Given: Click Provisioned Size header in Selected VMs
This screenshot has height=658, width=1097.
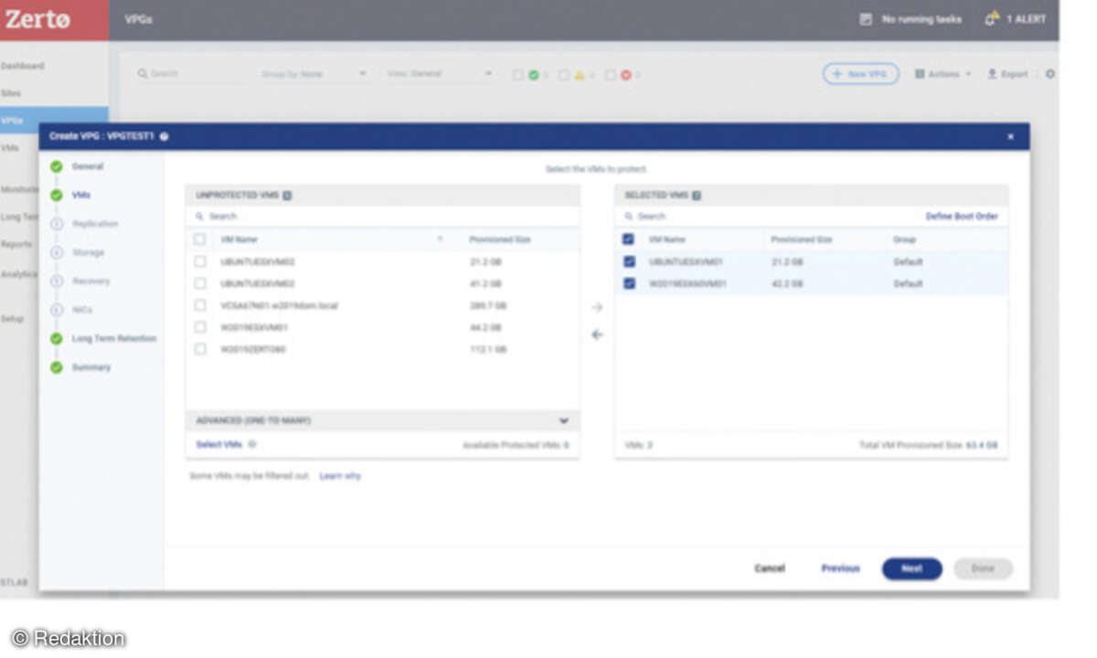Looking at the screenshot, I should (x=802, y=239).
